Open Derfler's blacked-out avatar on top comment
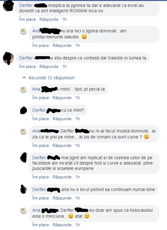Viewport: 167px width, 230px height. [8, 6]
